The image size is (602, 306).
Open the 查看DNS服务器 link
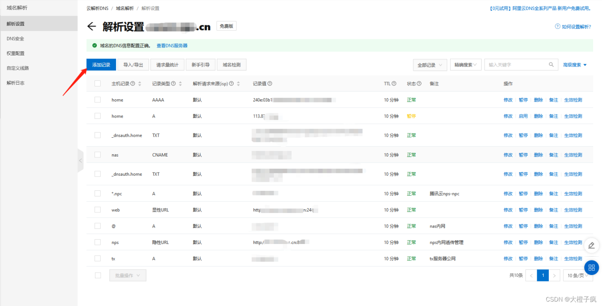tap(173, 45)
